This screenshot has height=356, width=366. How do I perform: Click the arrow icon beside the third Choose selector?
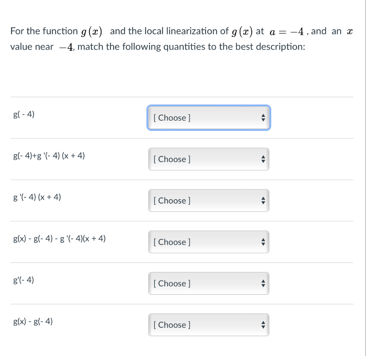point(263,200)
